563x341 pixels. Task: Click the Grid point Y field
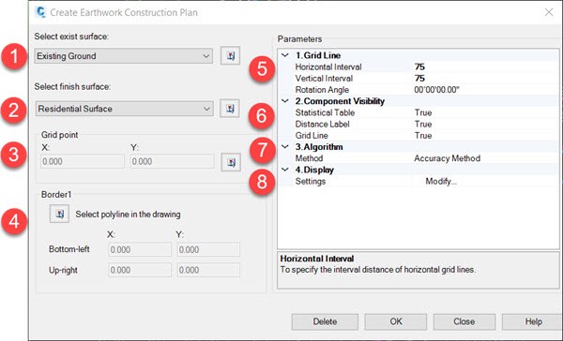(x=173, y=161)
